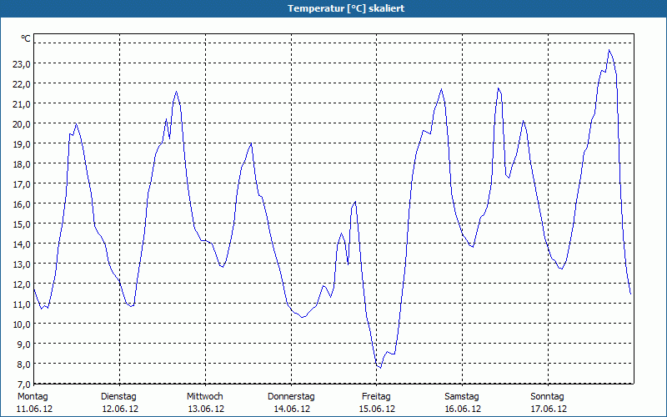Click the 15,0 y-axis label
The width and height of the screenshot is (667, 417).
tap(23, 224)
